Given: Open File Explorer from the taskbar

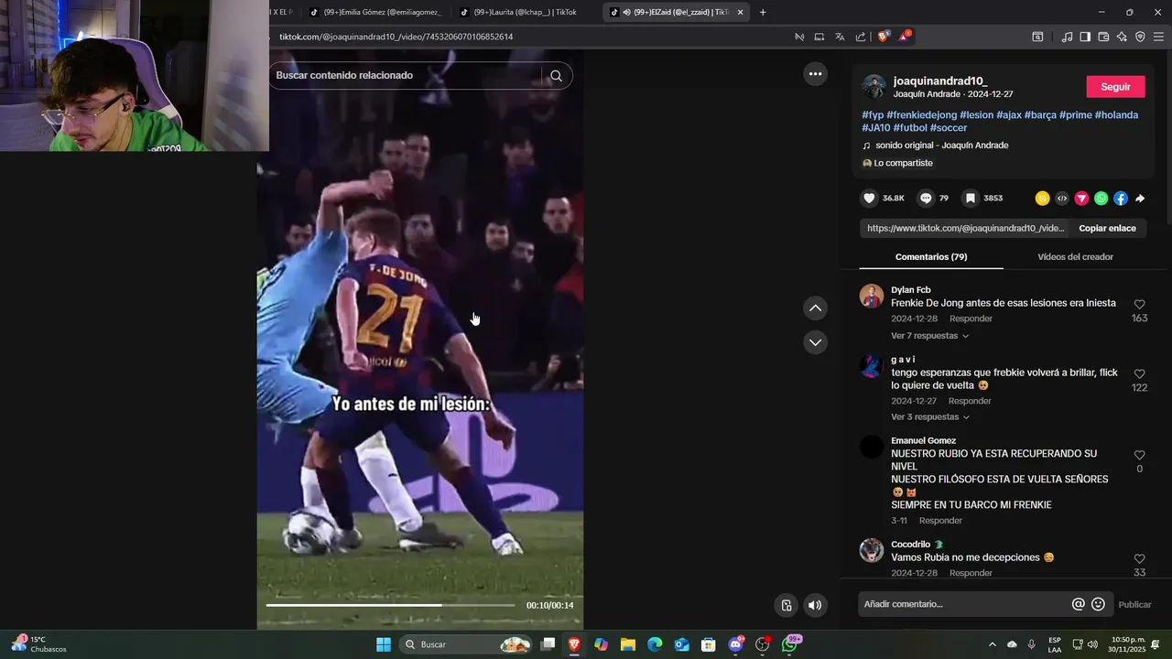Looking at the screenshot, I should [x=627, y=644].
